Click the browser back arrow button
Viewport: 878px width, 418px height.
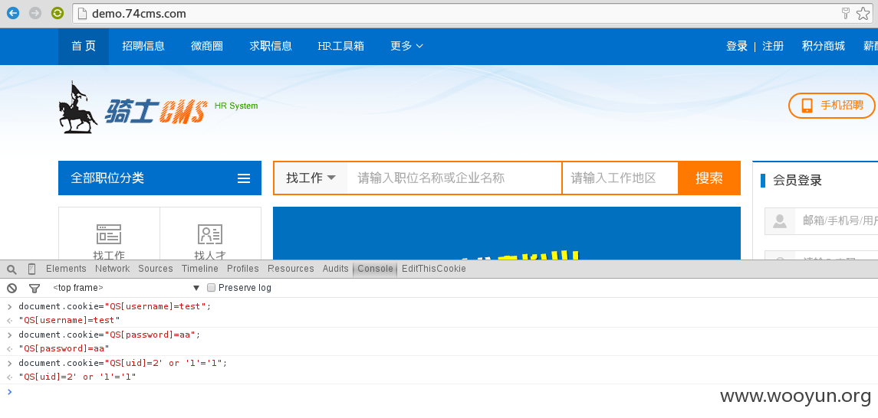(13, 13)
